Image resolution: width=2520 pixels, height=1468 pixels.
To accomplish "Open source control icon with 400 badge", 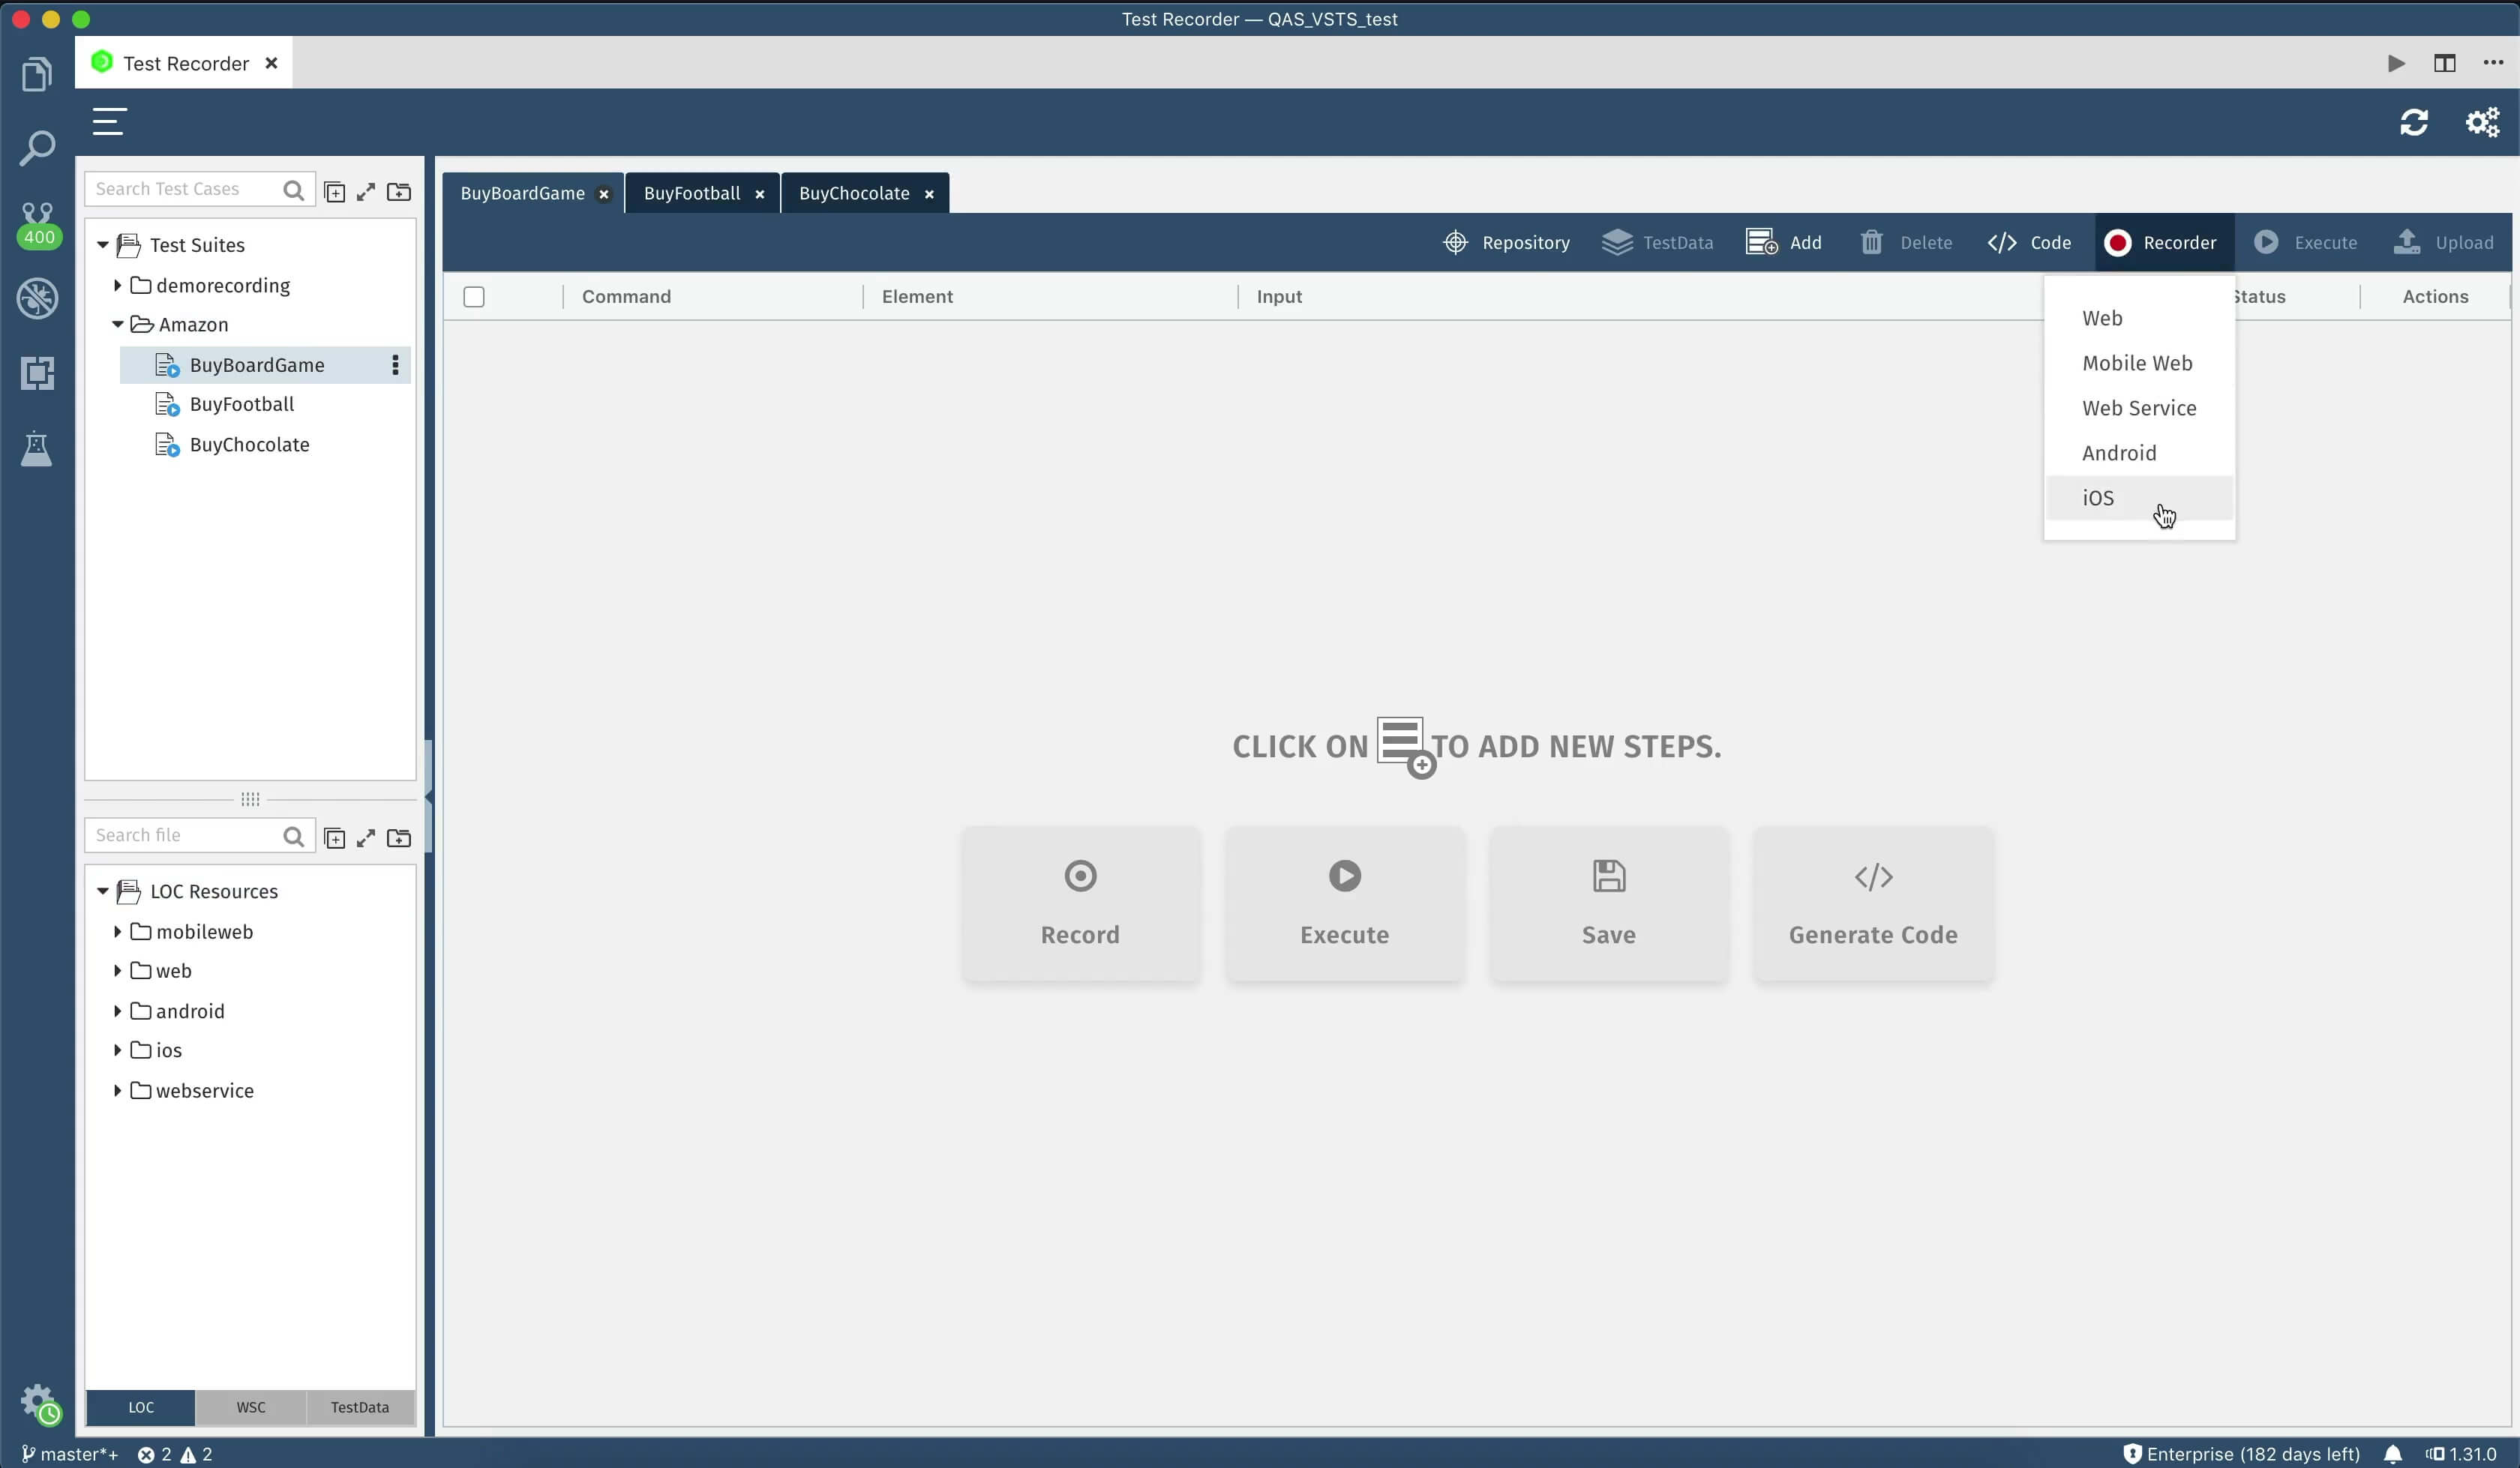I will [x=37, y=222].
